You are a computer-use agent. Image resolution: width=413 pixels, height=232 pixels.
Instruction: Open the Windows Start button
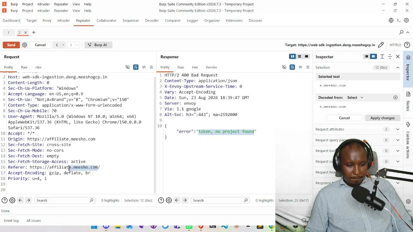pos(94,227)
